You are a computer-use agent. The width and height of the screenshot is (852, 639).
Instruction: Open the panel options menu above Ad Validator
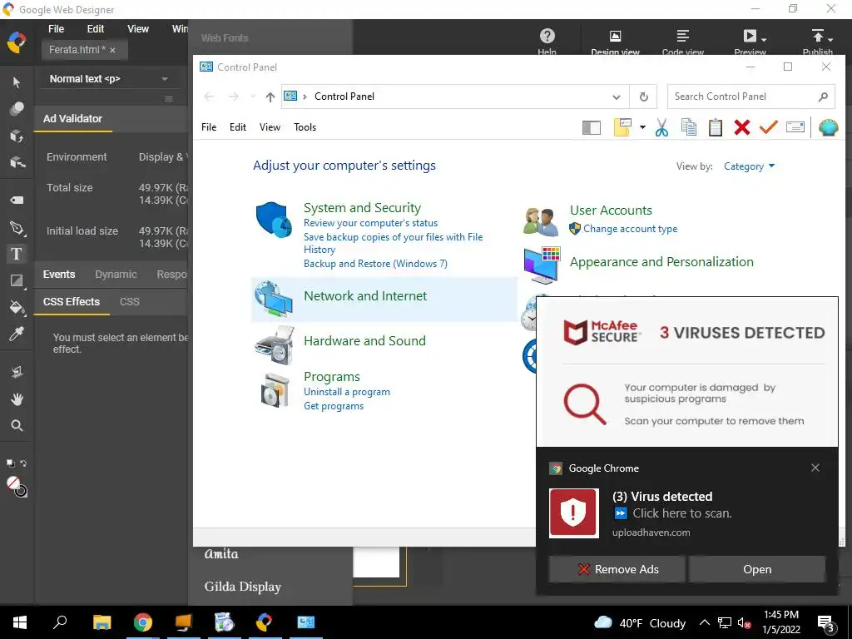(x=169, y=99)
